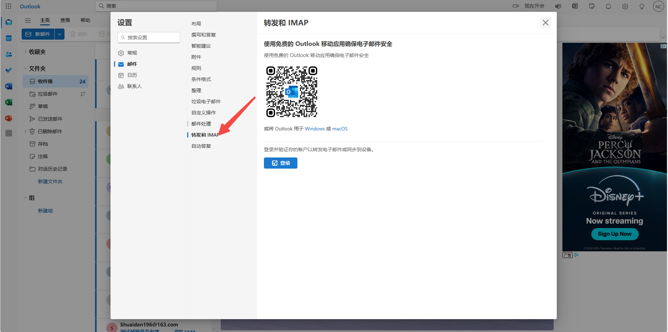Open Forwarding and IMAP (转发和 IMAP) settings
Screen dimensions: 668x332
pyautogui.click(x=205, y=135)
